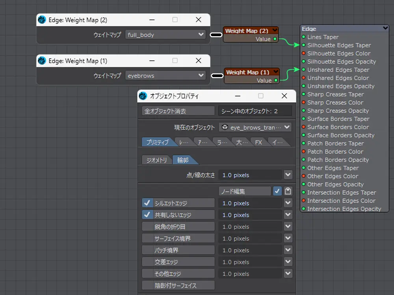The height and width of the screenshot is (295, 394).
Task: Click the Intersection Edges Color red connector
Action: pos(304,201)
